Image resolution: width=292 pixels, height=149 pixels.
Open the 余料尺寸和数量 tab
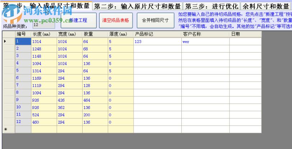click(266, 6)
